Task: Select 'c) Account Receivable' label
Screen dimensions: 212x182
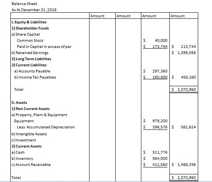Action: tap(31, 165)
